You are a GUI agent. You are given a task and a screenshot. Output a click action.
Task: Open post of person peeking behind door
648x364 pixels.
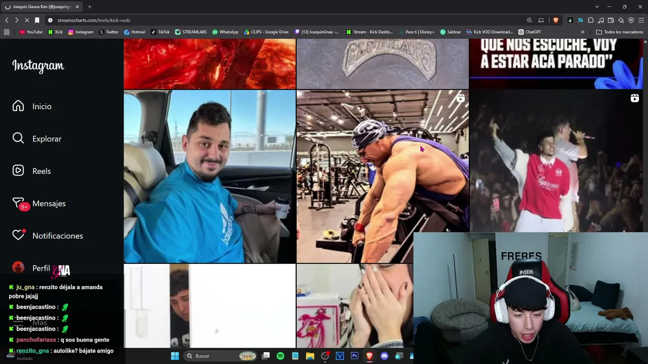coord(210,306)
